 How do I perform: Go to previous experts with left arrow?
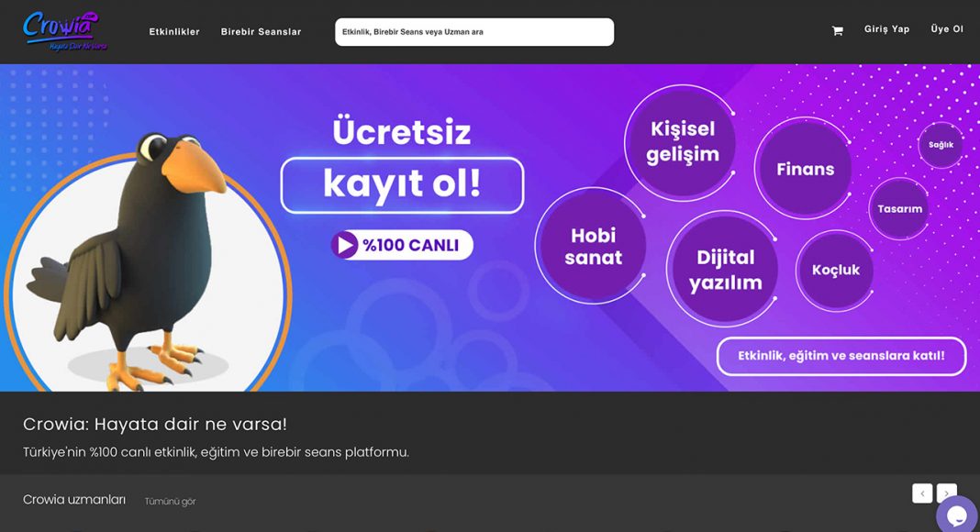coord(922,493)
